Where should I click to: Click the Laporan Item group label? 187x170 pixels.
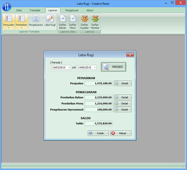[x=68, y=32]
